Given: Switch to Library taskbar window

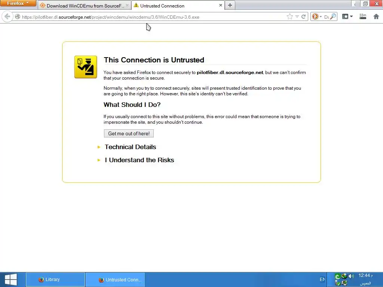Looking at the screenshot, I should point(55,280).
